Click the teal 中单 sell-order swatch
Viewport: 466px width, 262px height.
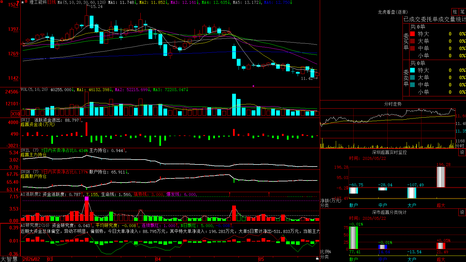point(412,85)
